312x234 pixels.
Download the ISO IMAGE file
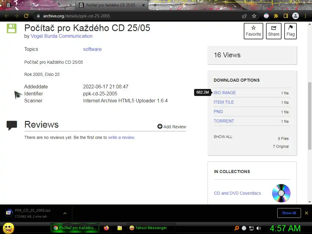click(225, 93)
